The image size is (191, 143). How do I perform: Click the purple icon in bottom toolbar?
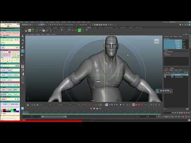tap(107, 105)
